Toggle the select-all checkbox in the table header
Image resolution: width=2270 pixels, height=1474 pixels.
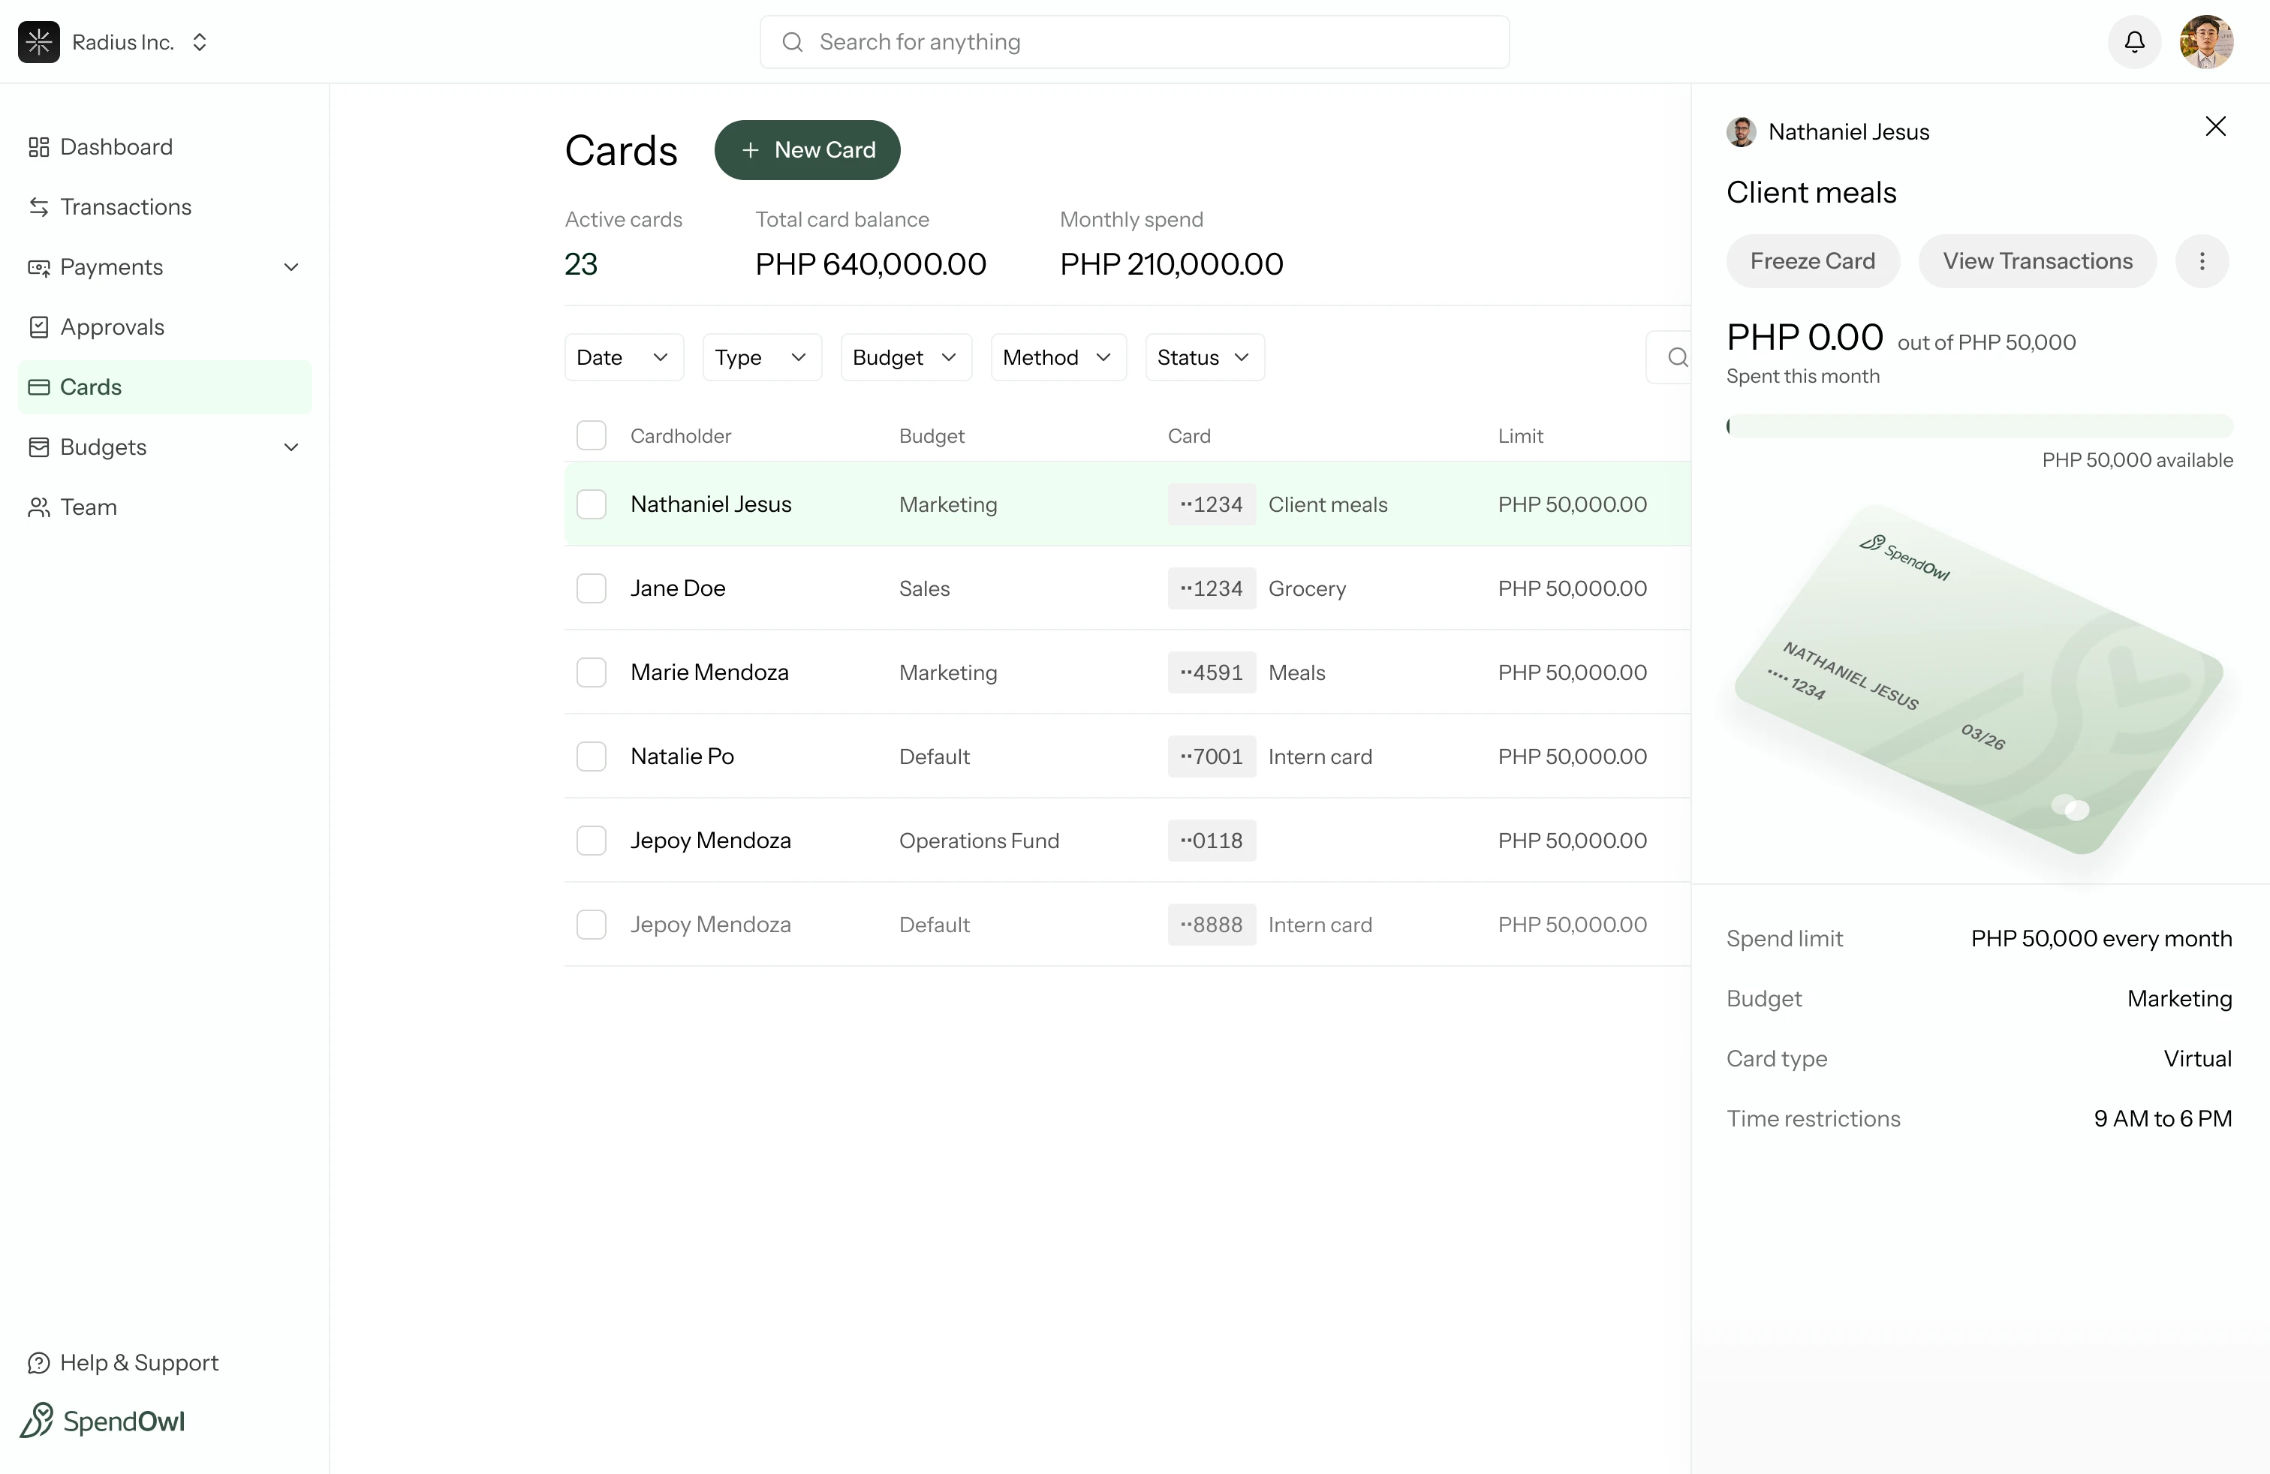592,435
